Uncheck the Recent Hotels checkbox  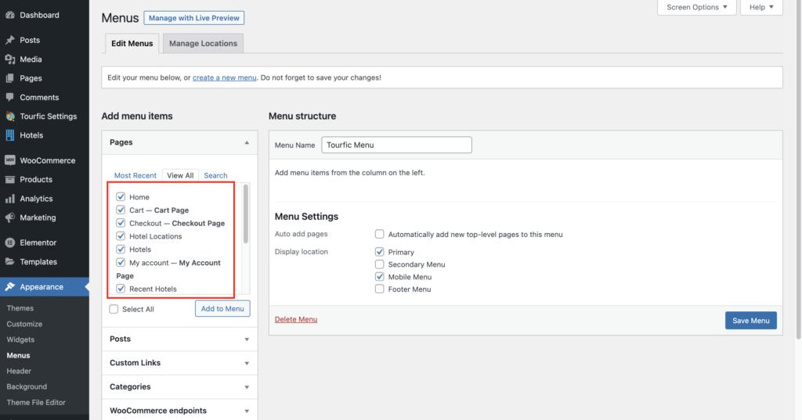tap(121, 289)
